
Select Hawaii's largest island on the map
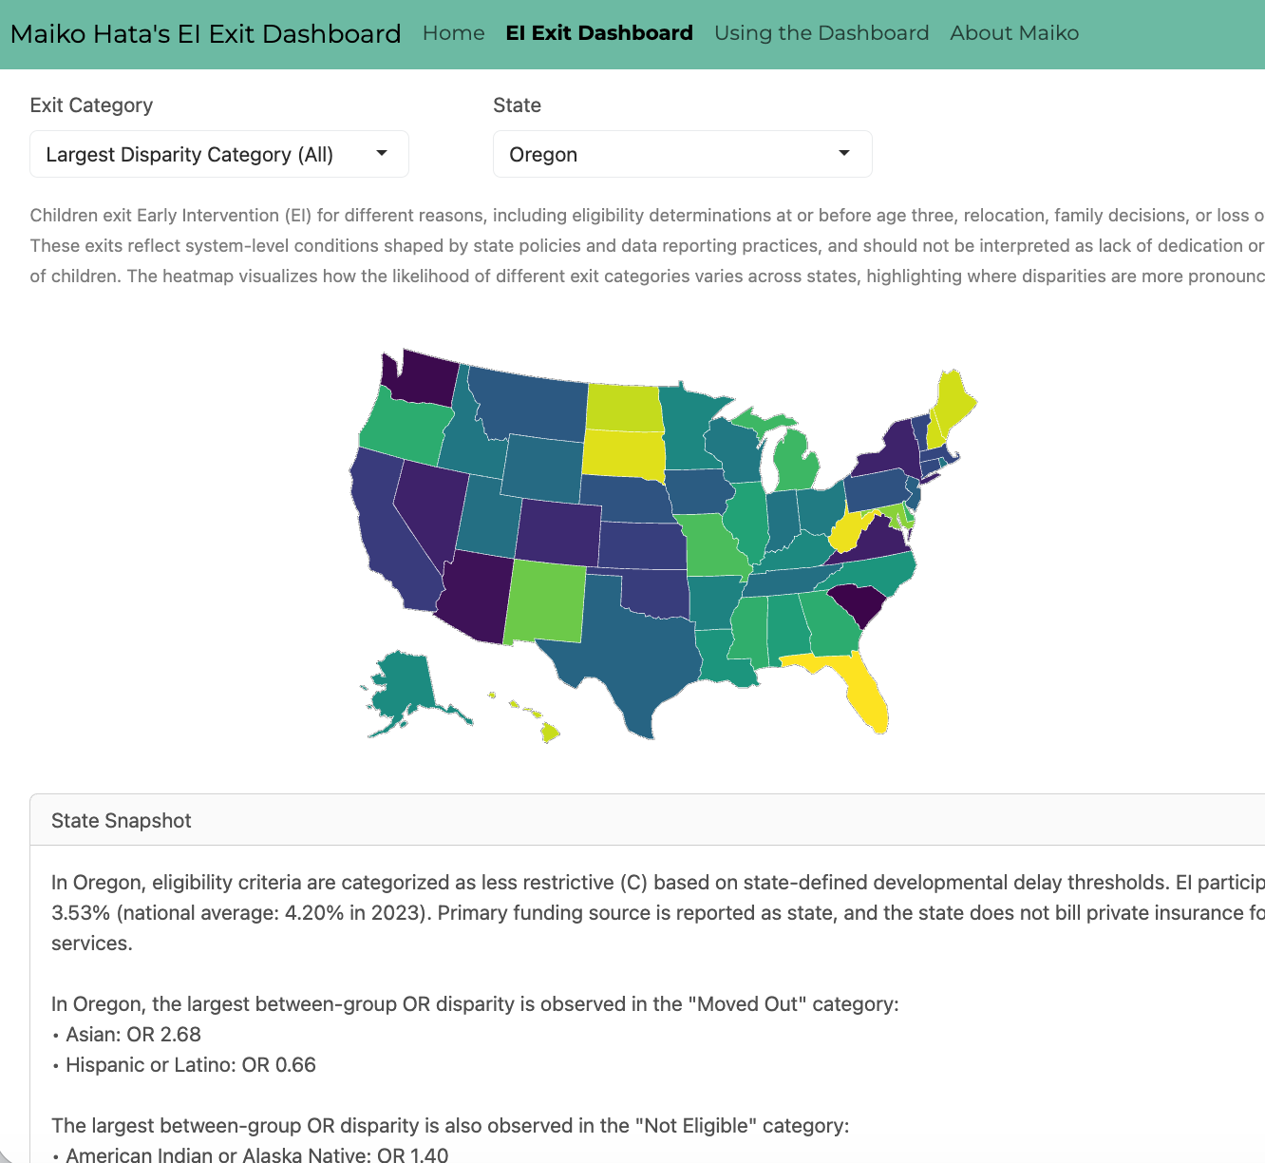550,733
